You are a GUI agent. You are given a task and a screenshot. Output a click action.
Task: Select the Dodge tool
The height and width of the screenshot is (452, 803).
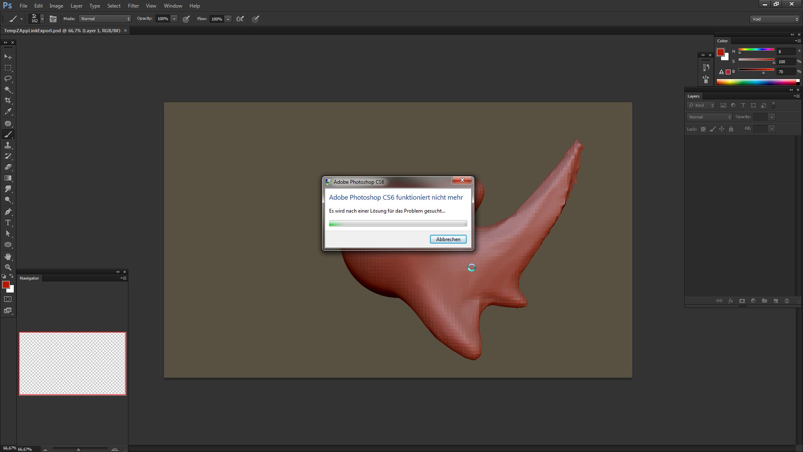coord(8,200)
